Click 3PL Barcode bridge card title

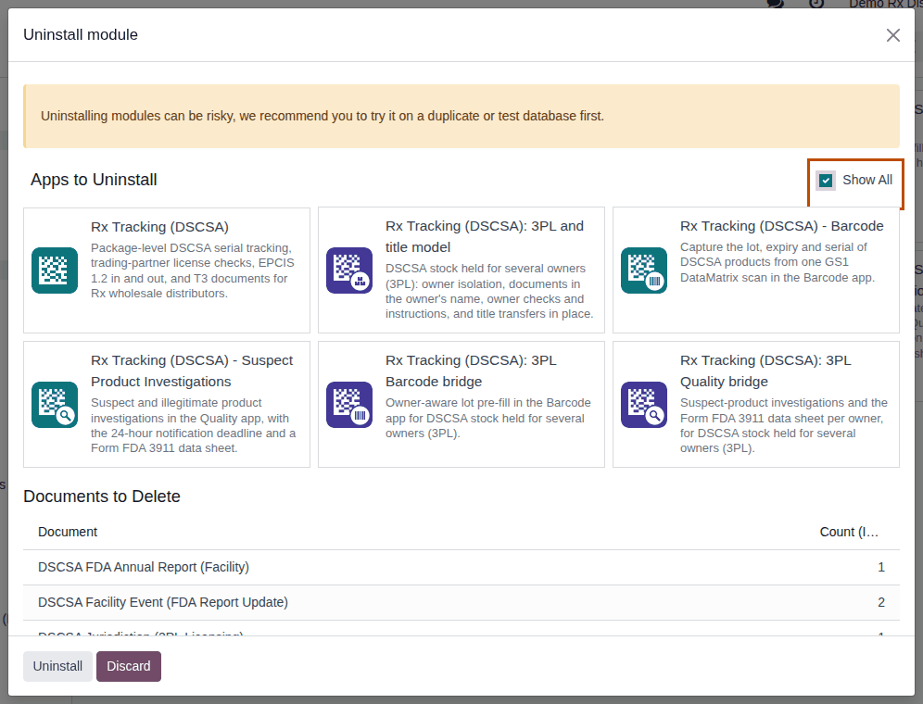click(x=471, y=371)
